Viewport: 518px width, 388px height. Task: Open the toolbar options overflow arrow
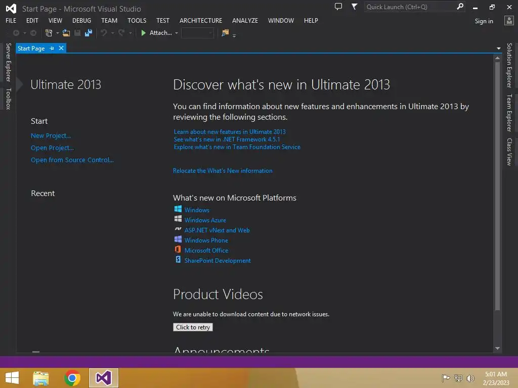pos(234,35)
